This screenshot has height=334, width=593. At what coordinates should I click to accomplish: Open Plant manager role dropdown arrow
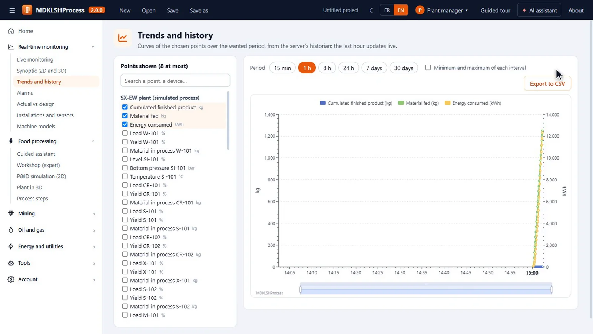(467, 10)
